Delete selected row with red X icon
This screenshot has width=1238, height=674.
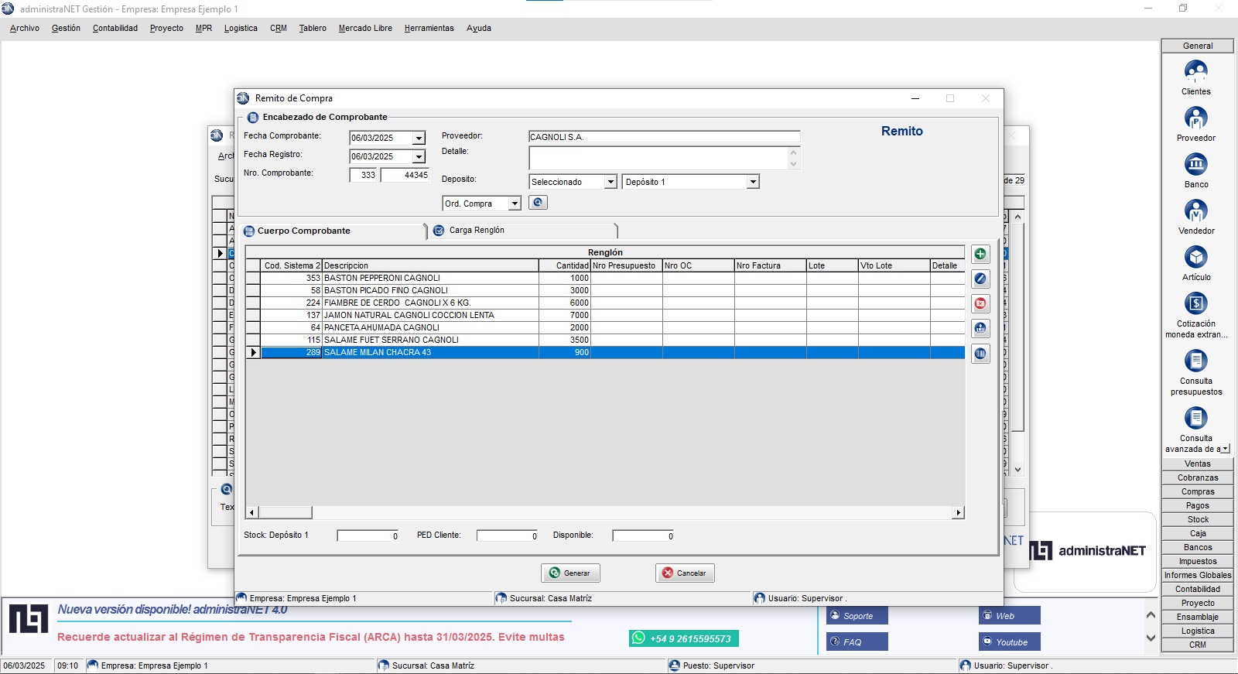click(x=980, y=303)
